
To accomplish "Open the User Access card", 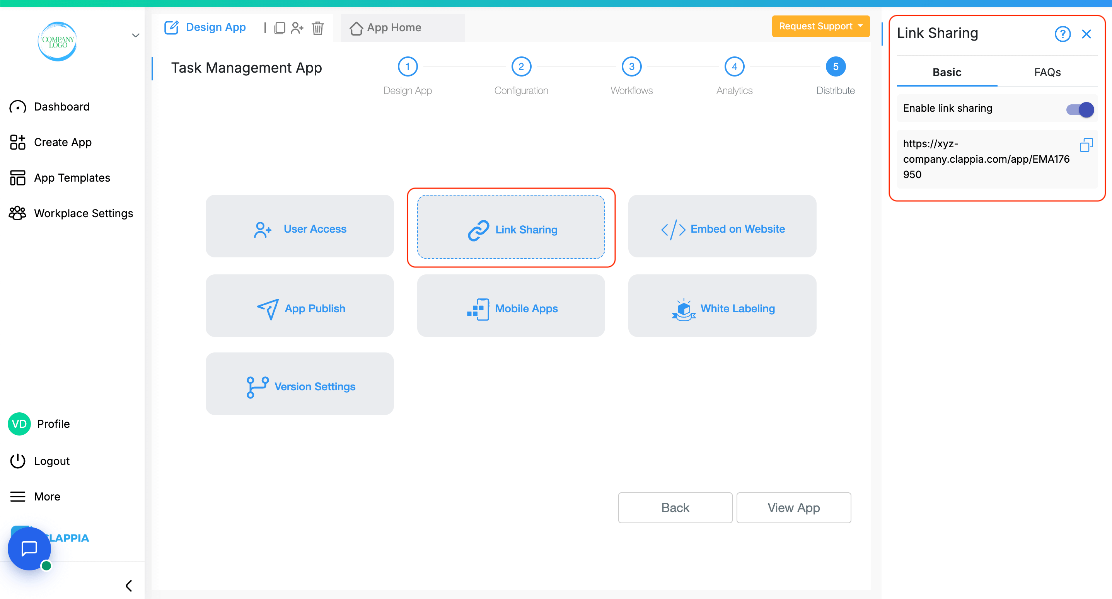I will coord(300,226).
